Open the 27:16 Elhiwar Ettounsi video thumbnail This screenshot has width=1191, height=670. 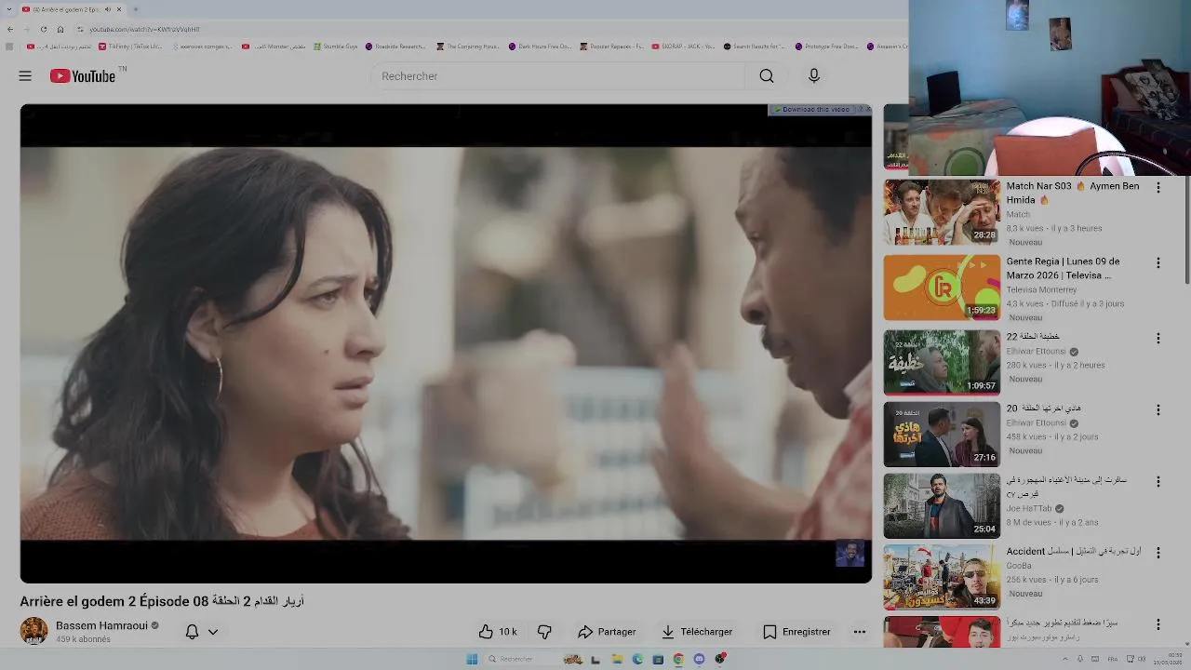point(942,435)
